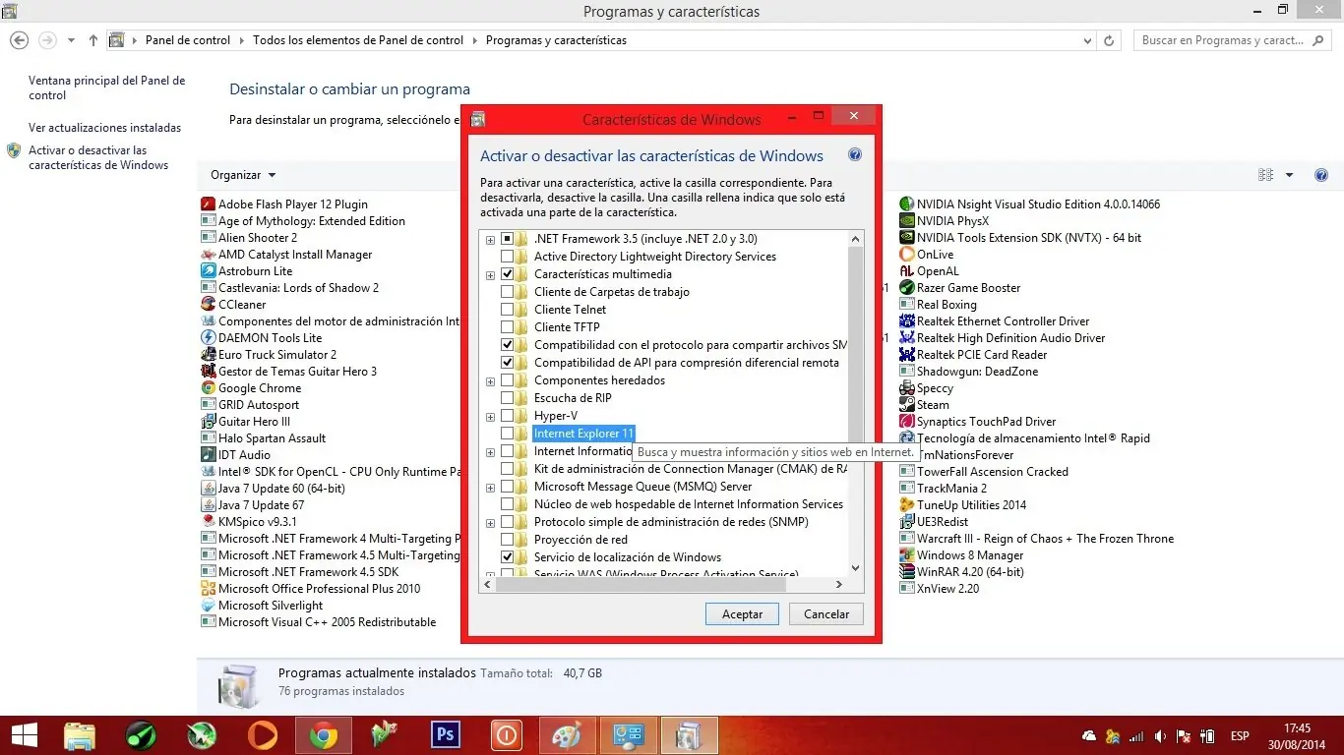Click the Steam icon in the program list

tap(907, 405)
